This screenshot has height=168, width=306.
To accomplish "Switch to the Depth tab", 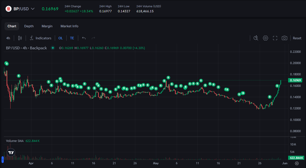I will click(x=29, y=26).
